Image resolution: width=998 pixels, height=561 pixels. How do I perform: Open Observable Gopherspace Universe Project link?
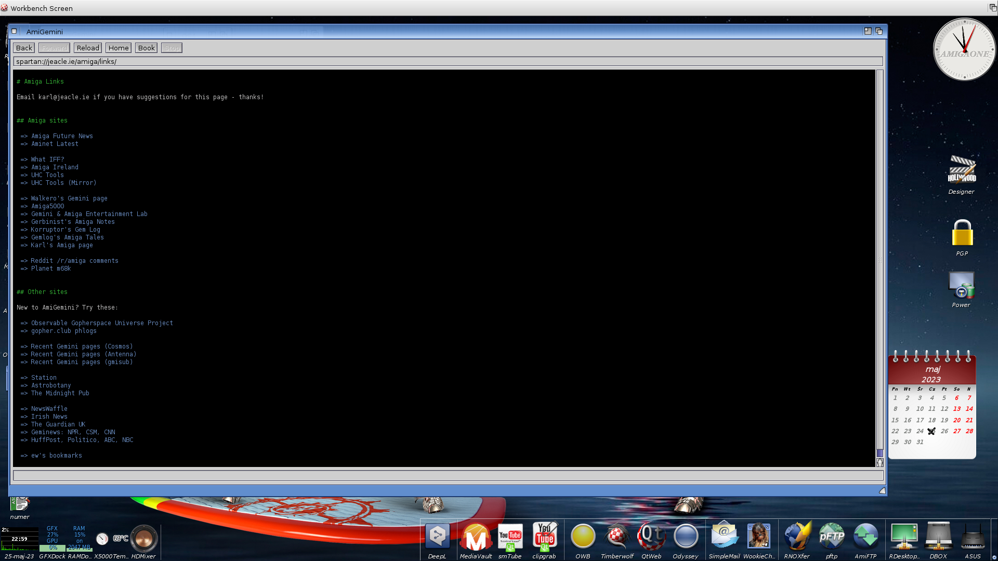point(102,323)
